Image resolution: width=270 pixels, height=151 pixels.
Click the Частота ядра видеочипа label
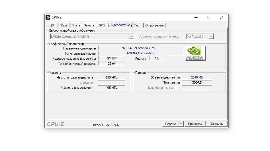tap(75, 77)
